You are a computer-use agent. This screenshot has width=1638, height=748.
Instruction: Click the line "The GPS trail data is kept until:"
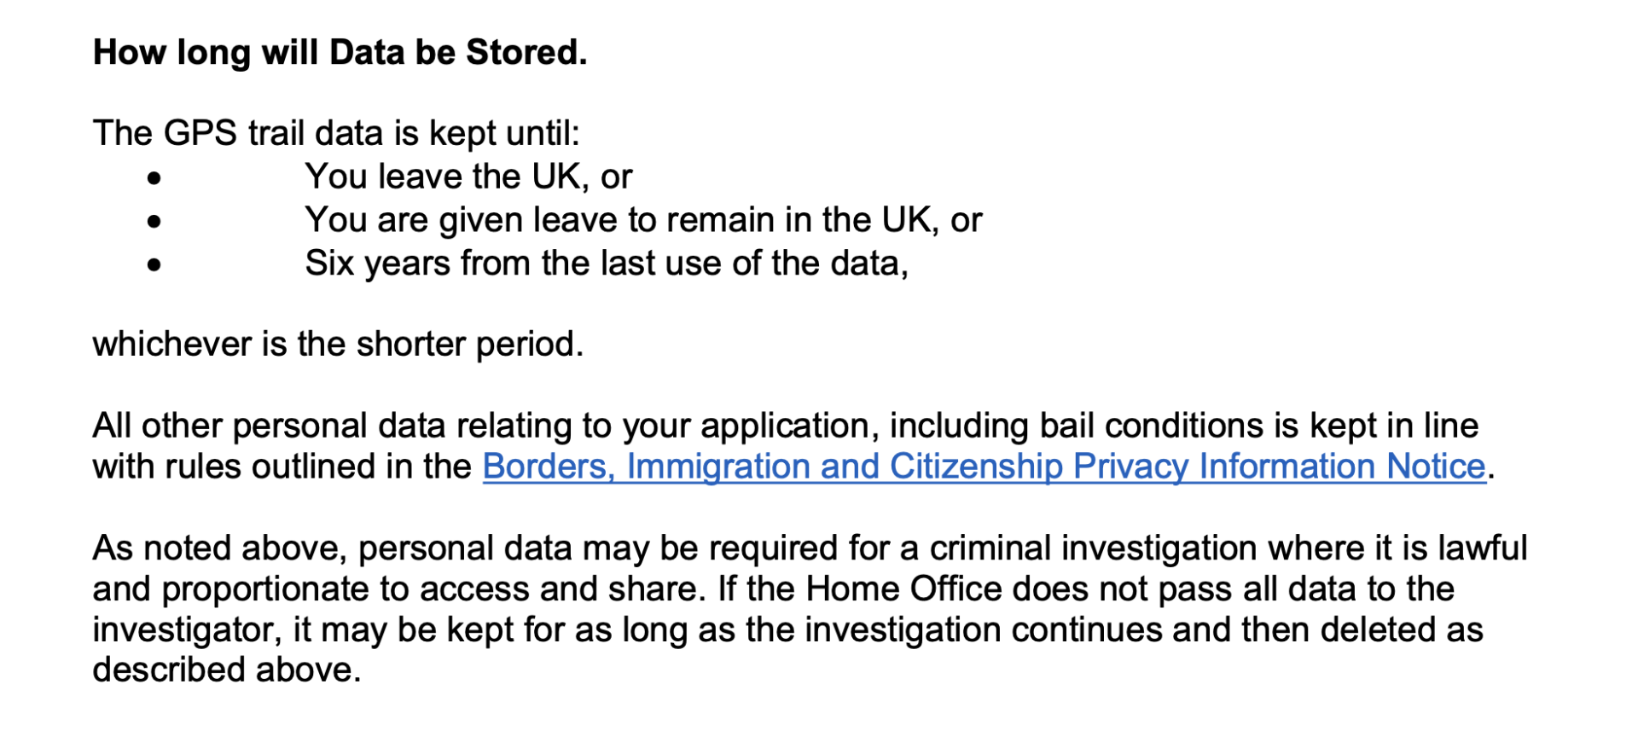(x=336, y=133)
